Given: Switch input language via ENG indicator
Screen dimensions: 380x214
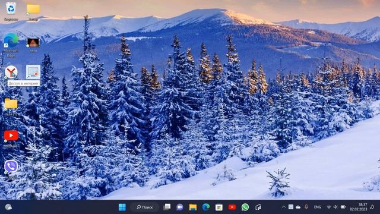Looking at the screenshot, I should (318, 207).
